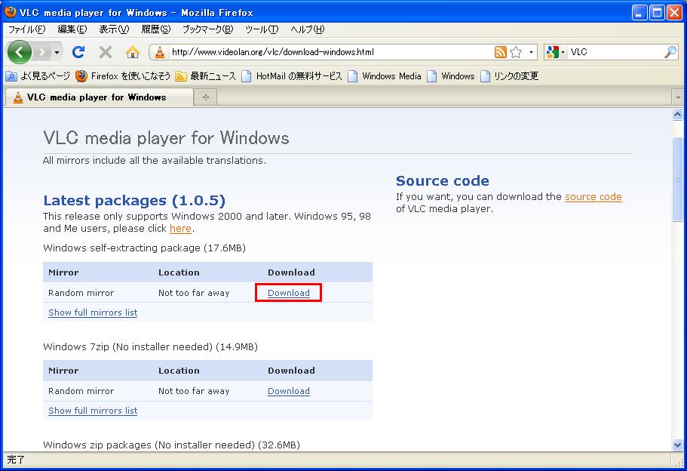The image size is (687, 471).
Task: Open the Firefox を使いこなそう bookmark
Action: (123, 76)
